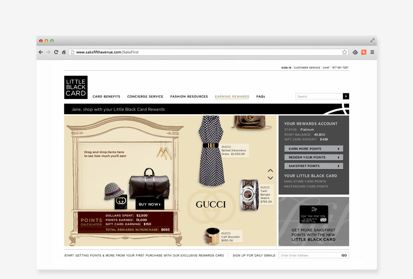413x279 pixels.
Task: Open the browser hamburger menu
Action: point(372,52)
